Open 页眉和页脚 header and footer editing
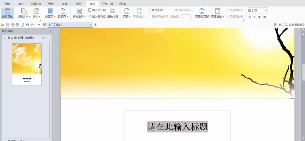Image resolution: width=305 pixels, height=141 pixels. [202, 13]
